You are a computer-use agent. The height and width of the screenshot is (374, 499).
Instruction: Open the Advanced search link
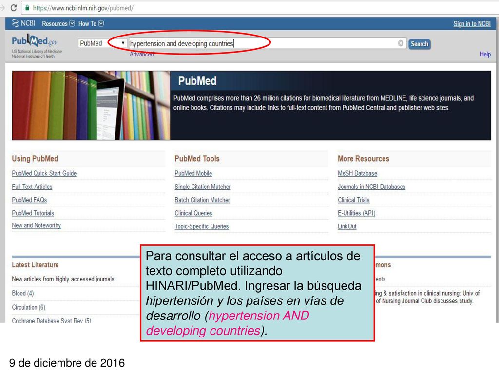(x=142, y=54)
